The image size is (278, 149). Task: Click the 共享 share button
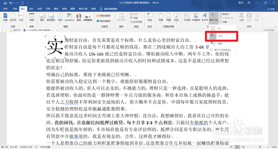coord(271,9)
